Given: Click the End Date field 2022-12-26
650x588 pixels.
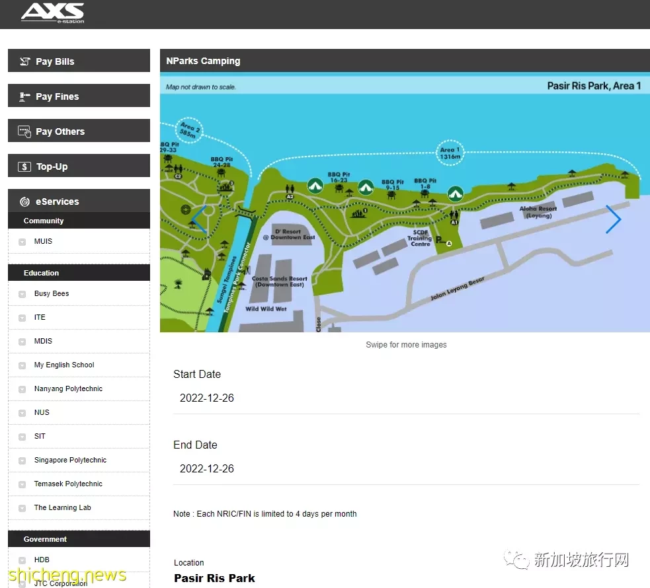Looking at the screenshot, I should (x=406, y=468).
